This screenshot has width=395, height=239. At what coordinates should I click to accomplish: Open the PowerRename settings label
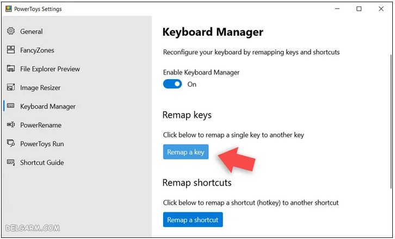click(x=41, y=125)
